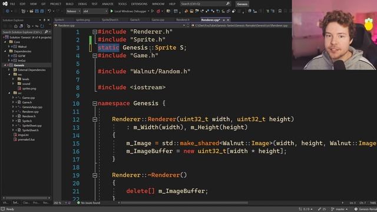Open the Solution Explorer window options arrow
377x212 pixels.
click(x=40, y=20)
